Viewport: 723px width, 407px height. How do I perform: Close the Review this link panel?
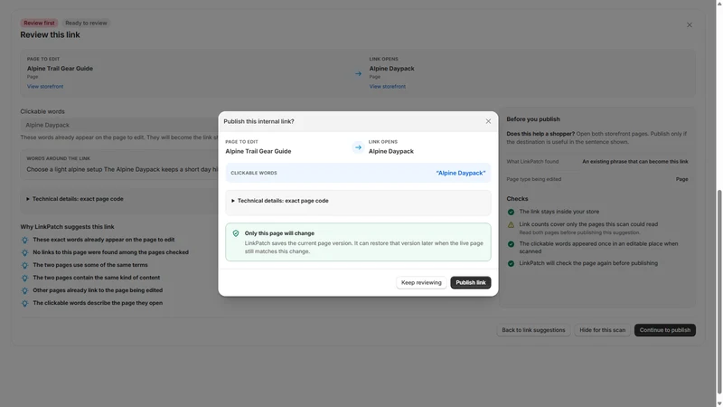pos(690,25)
